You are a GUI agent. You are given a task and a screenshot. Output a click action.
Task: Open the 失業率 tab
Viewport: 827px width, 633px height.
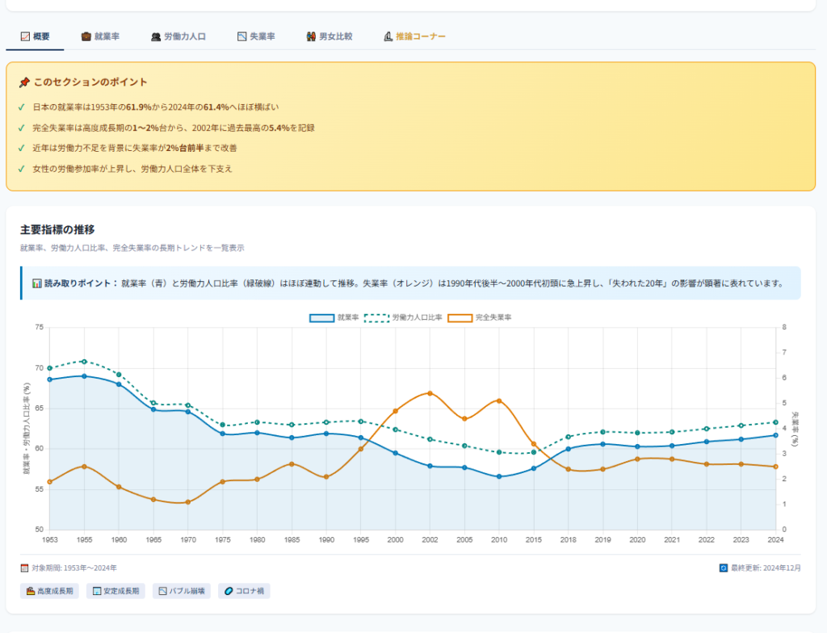tap(256, 36)
